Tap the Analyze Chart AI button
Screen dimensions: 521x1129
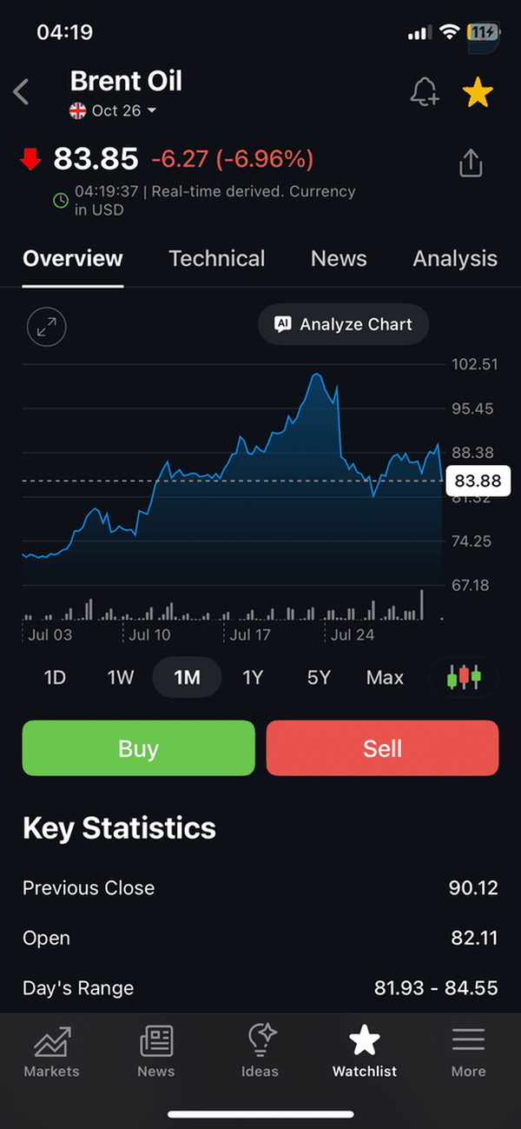pyautogui.click(x=344, y=324)
